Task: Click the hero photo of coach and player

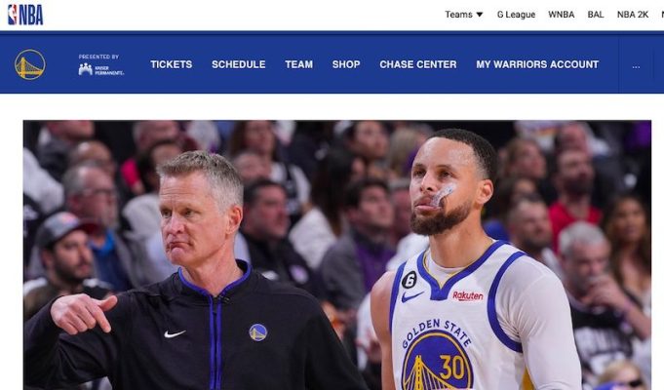Action: [337, 254]
